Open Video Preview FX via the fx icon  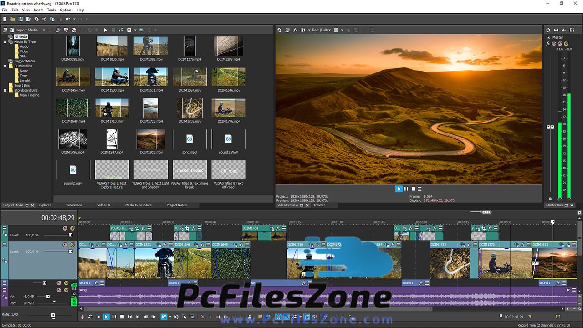pyautogui.click(x=295, y=30)
